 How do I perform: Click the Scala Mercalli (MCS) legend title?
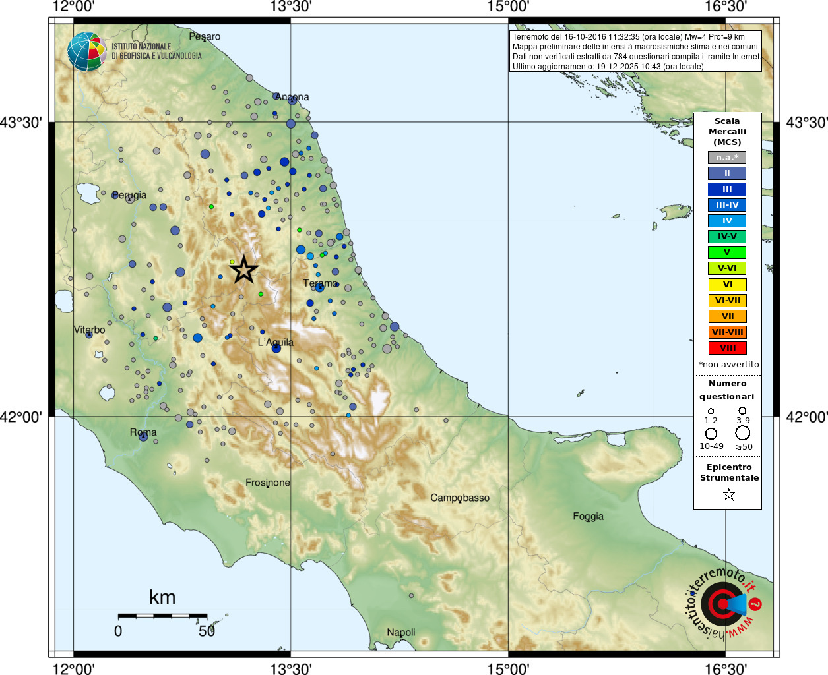[727, 132]
